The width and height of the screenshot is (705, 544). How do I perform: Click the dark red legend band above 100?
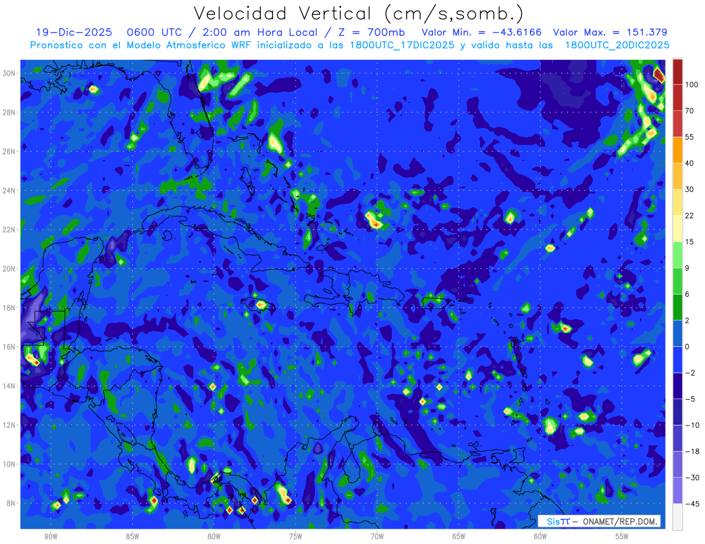(x=677, y=72)
